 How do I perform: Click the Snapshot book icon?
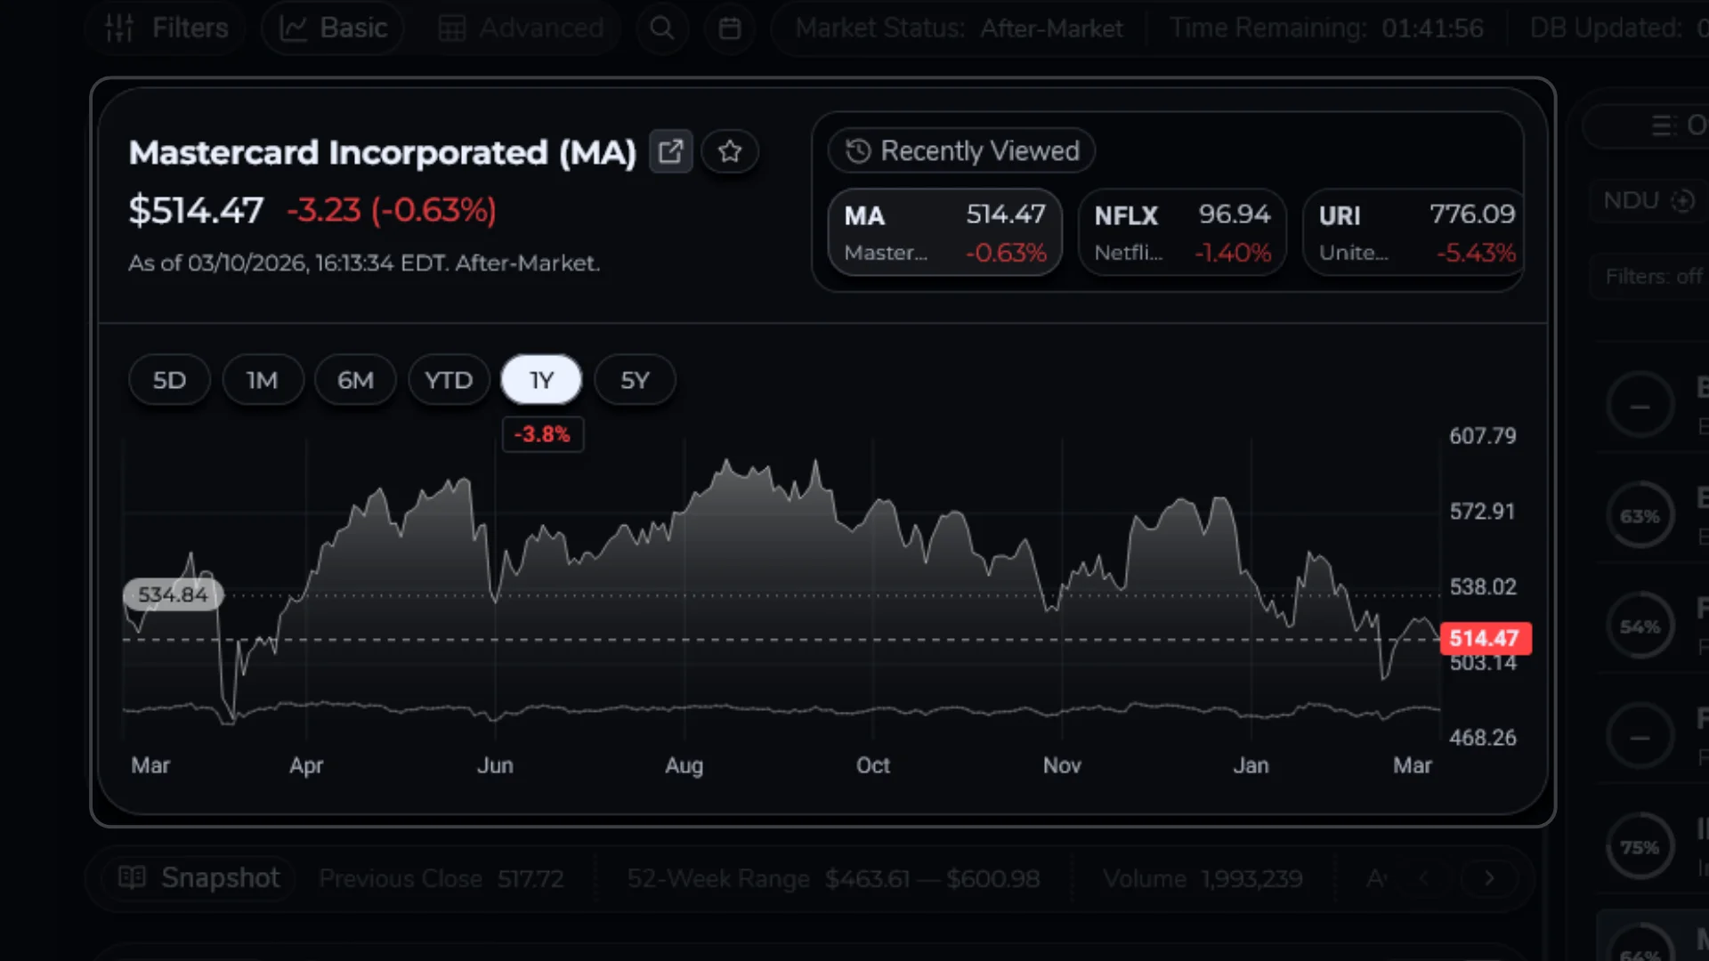(x=132, y=878)
